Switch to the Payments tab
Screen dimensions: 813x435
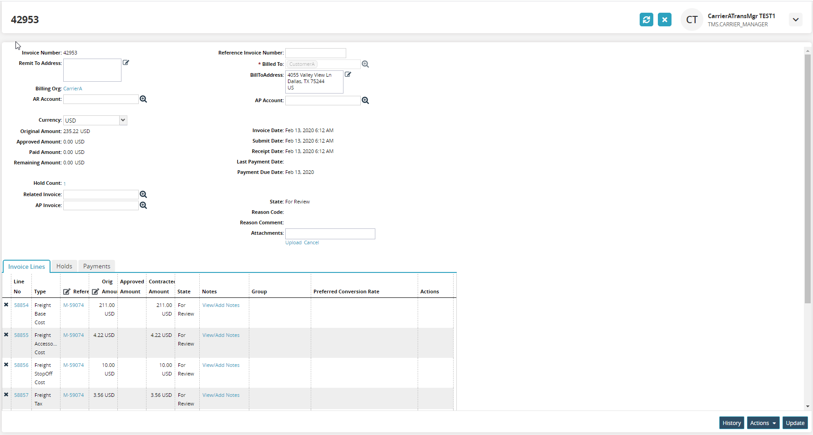point(96,266)
